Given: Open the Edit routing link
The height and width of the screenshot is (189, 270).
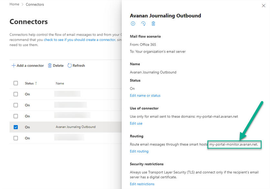Looking at the screenshot, I should point(139,151).
